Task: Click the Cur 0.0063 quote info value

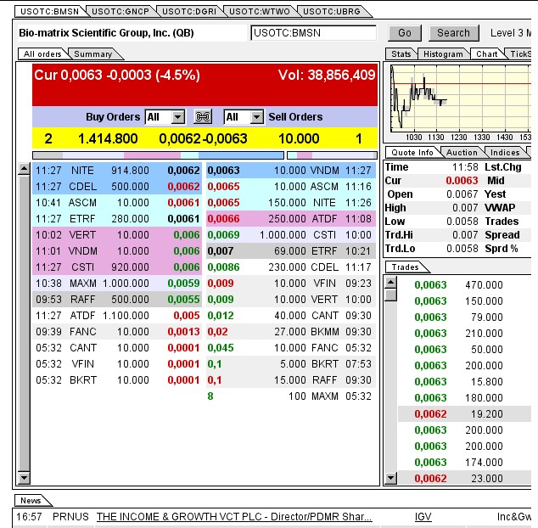Action: click(x=462, y=181)
